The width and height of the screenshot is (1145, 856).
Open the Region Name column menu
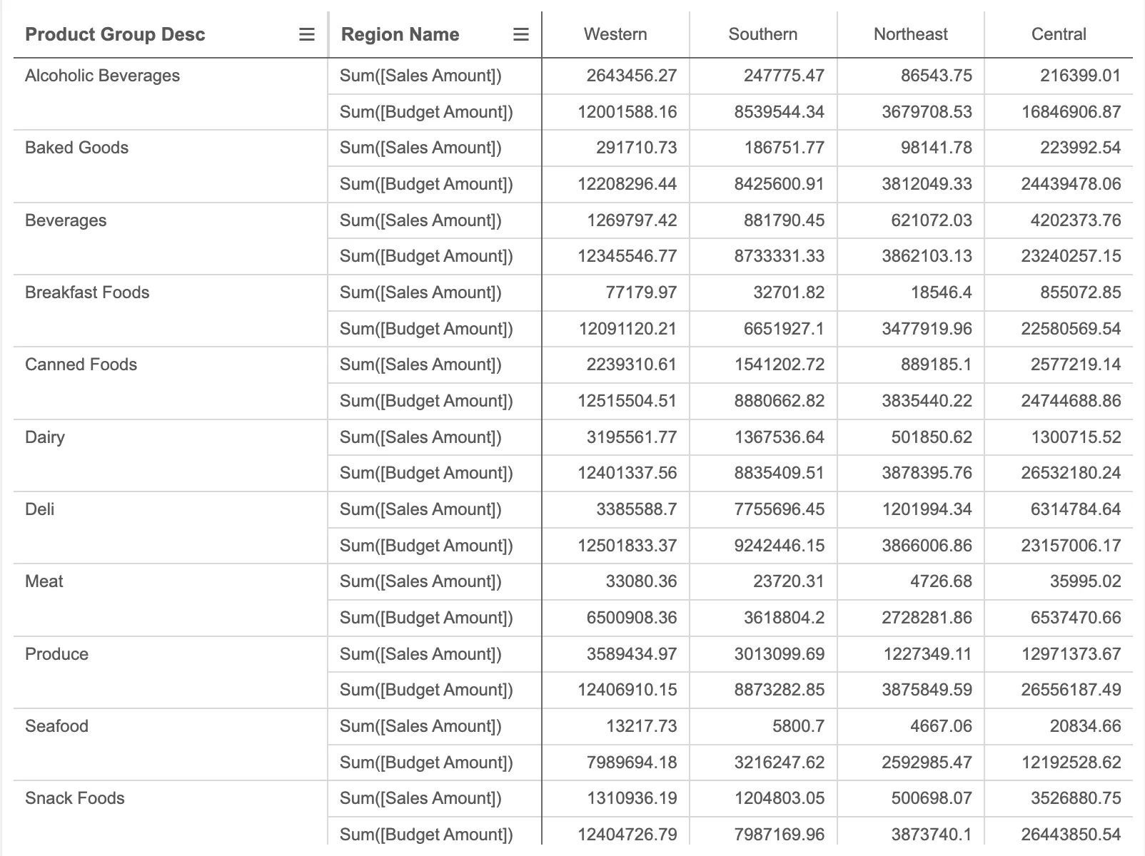pos(521,34)
